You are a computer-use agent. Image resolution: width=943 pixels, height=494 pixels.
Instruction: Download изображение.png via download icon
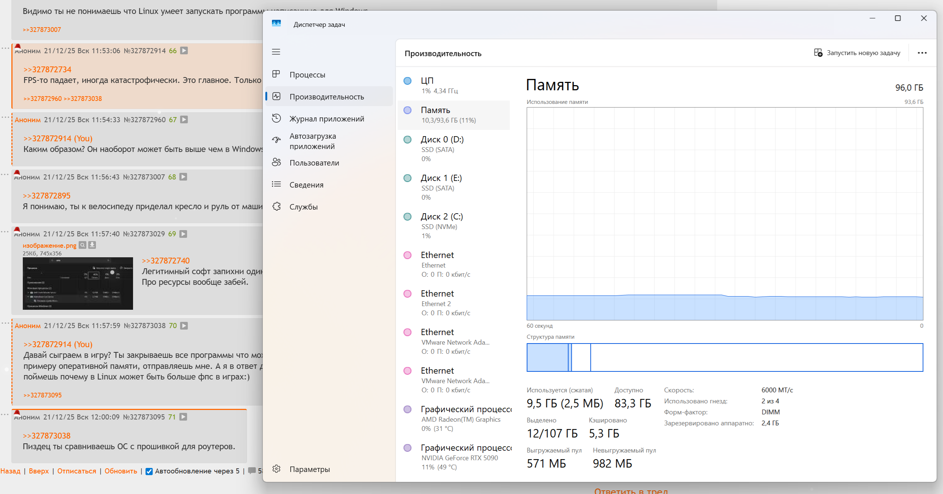coord(92,245)
